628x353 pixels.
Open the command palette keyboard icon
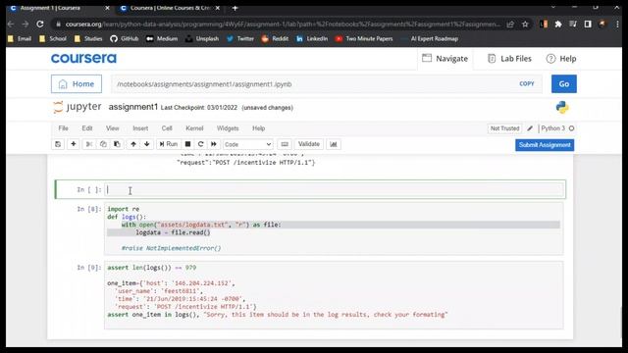coord(285,144)
